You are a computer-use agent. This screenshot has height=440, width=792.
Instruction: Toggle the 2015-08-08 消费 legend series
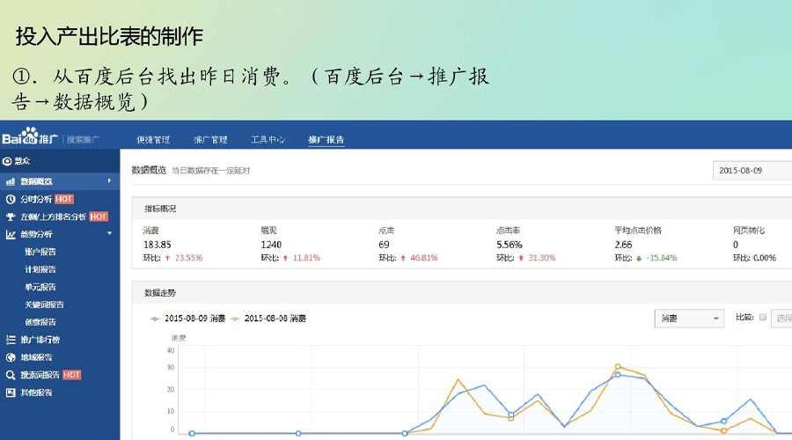(275, 319)
